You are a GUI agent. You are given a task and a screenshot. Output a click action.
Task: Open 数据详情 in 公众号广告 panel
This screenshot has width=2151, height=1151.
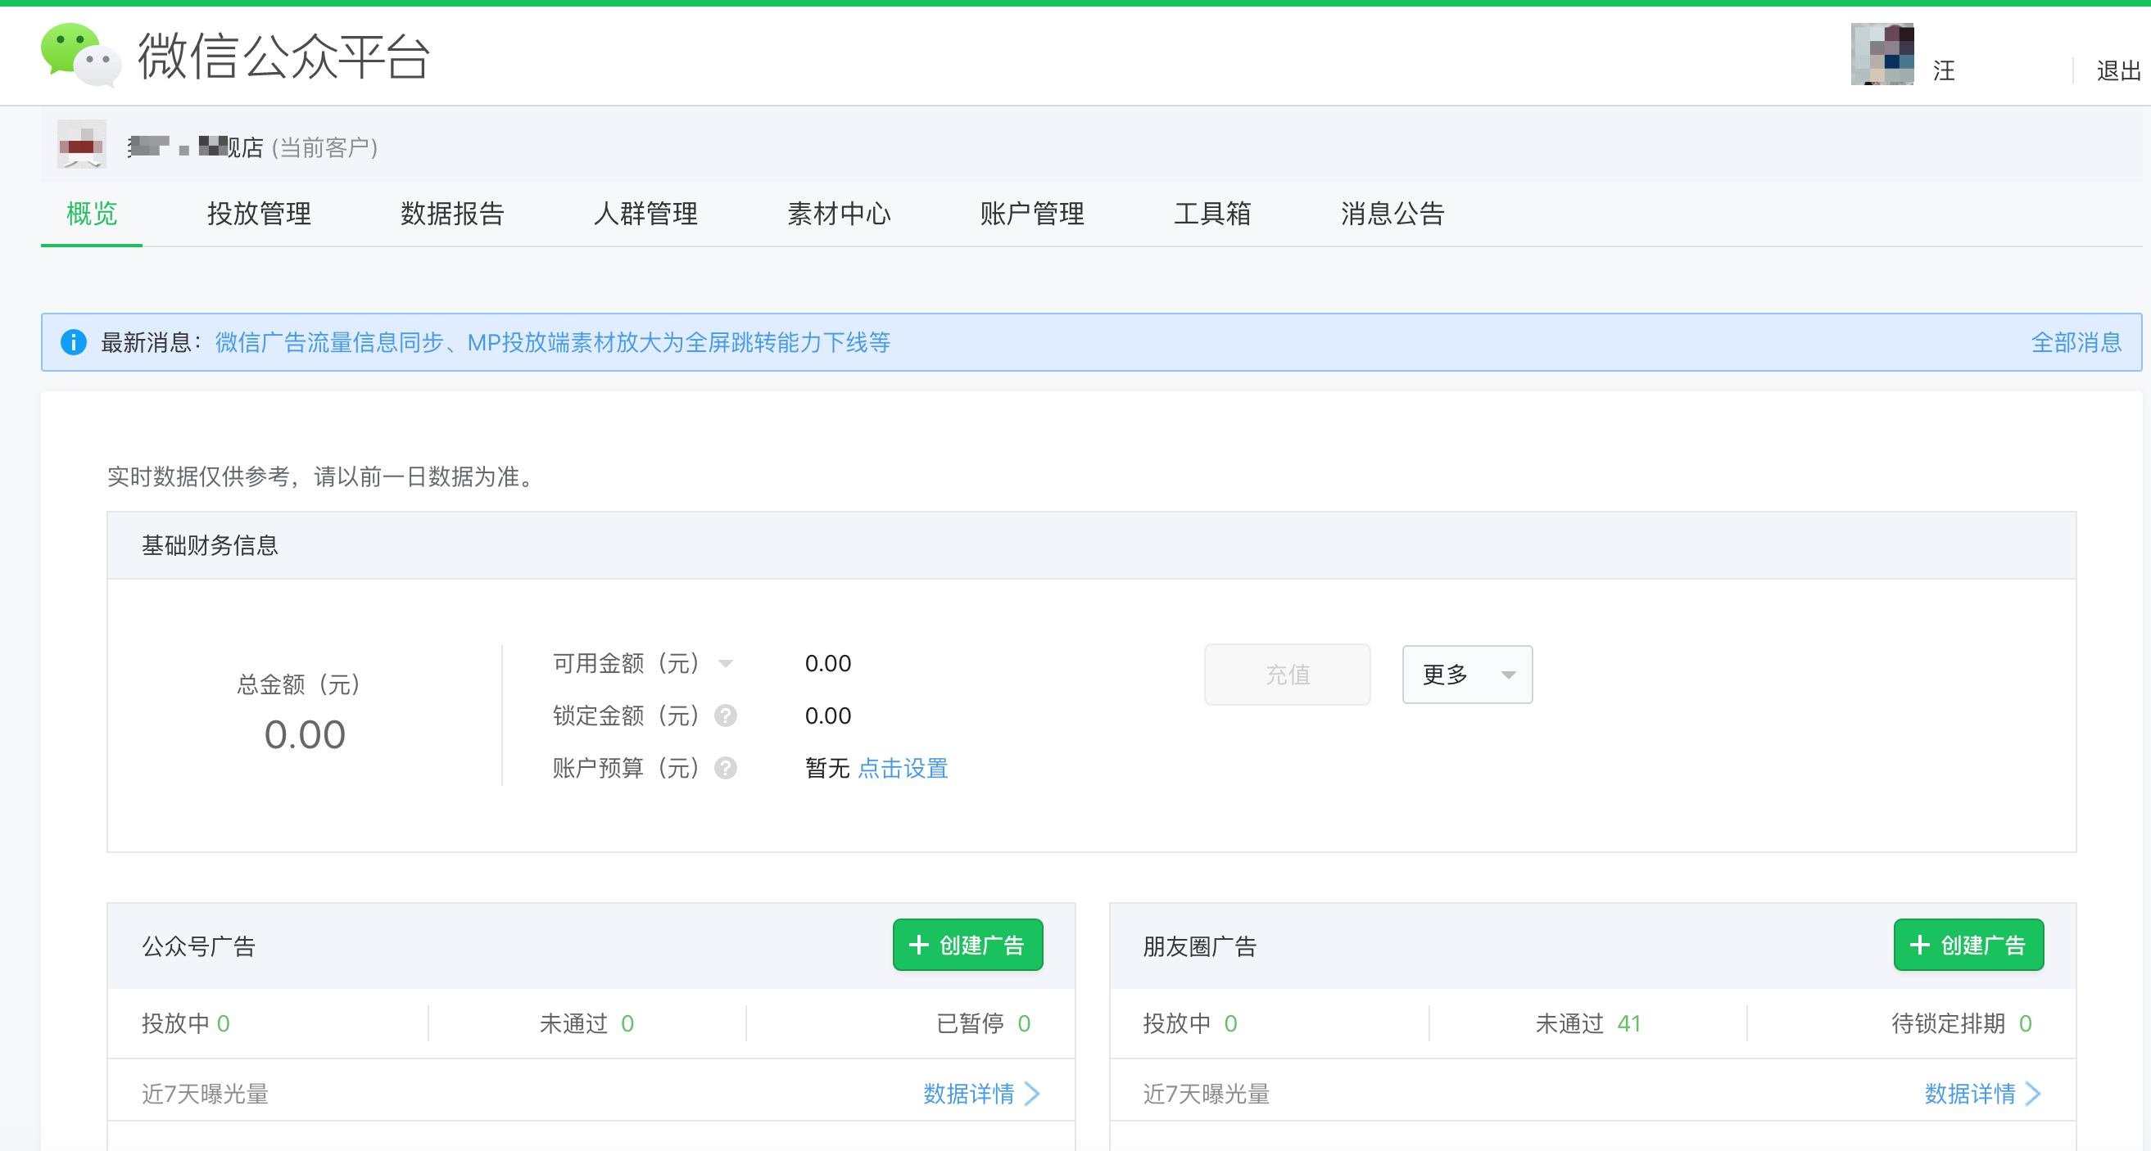click(981, 1094)
